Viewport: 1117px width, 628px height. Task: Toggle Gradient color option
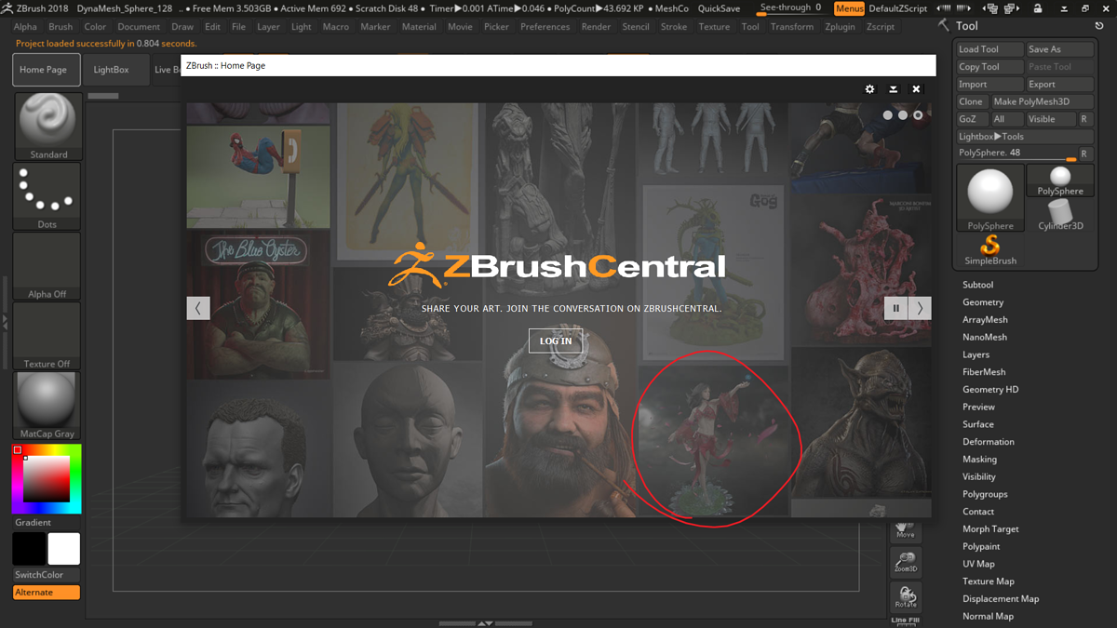pyautogui.click(x=47, y=523)
